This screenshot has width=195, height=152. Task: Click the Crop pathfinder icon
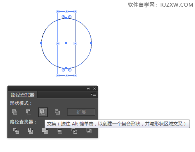click(59, 131)
